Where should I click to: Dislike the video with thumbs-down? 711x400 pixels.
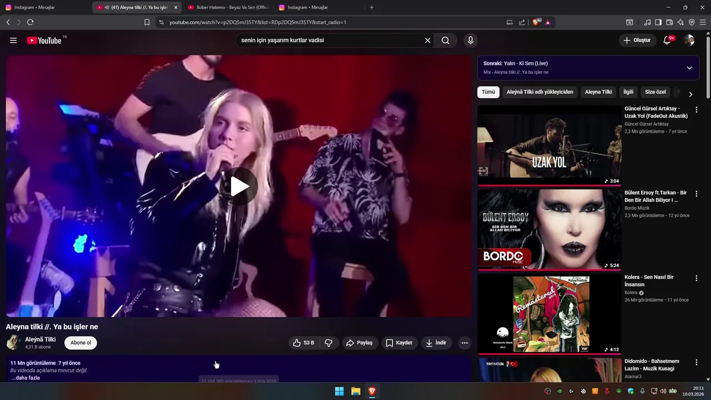pos(329,343)
